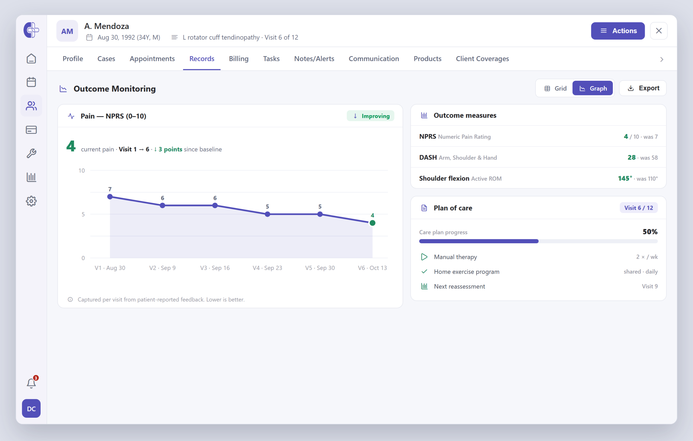Open the DC user avatar menu
Screen dimensions: 693x441
(31, 409)
